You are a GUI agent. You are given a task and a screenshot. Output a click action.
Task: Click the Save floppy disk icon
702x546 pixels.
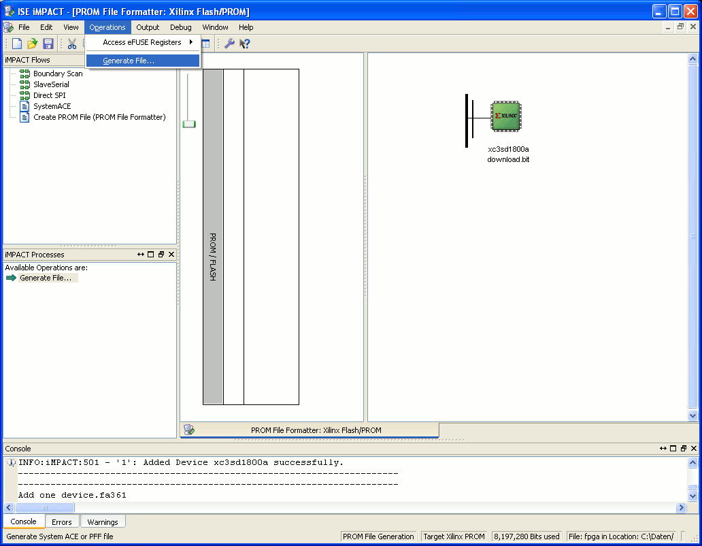pyautogui.click(x=48, y=44)
